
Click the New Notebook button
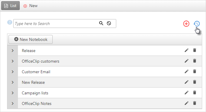click(31, 39)
